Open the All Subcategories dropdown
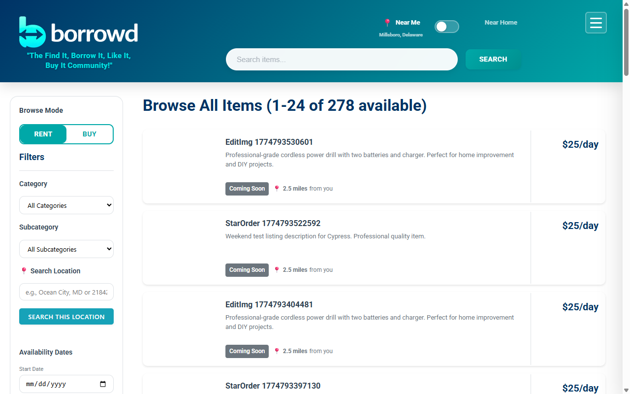The image size is (630, 394). click(x=66, y=249)
